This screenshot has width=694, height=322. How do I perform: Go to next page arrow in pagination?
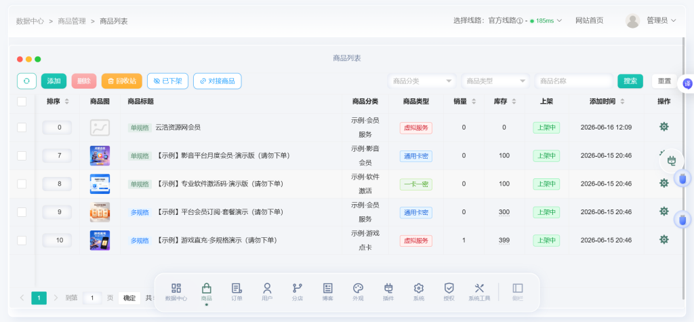point(56,298)
